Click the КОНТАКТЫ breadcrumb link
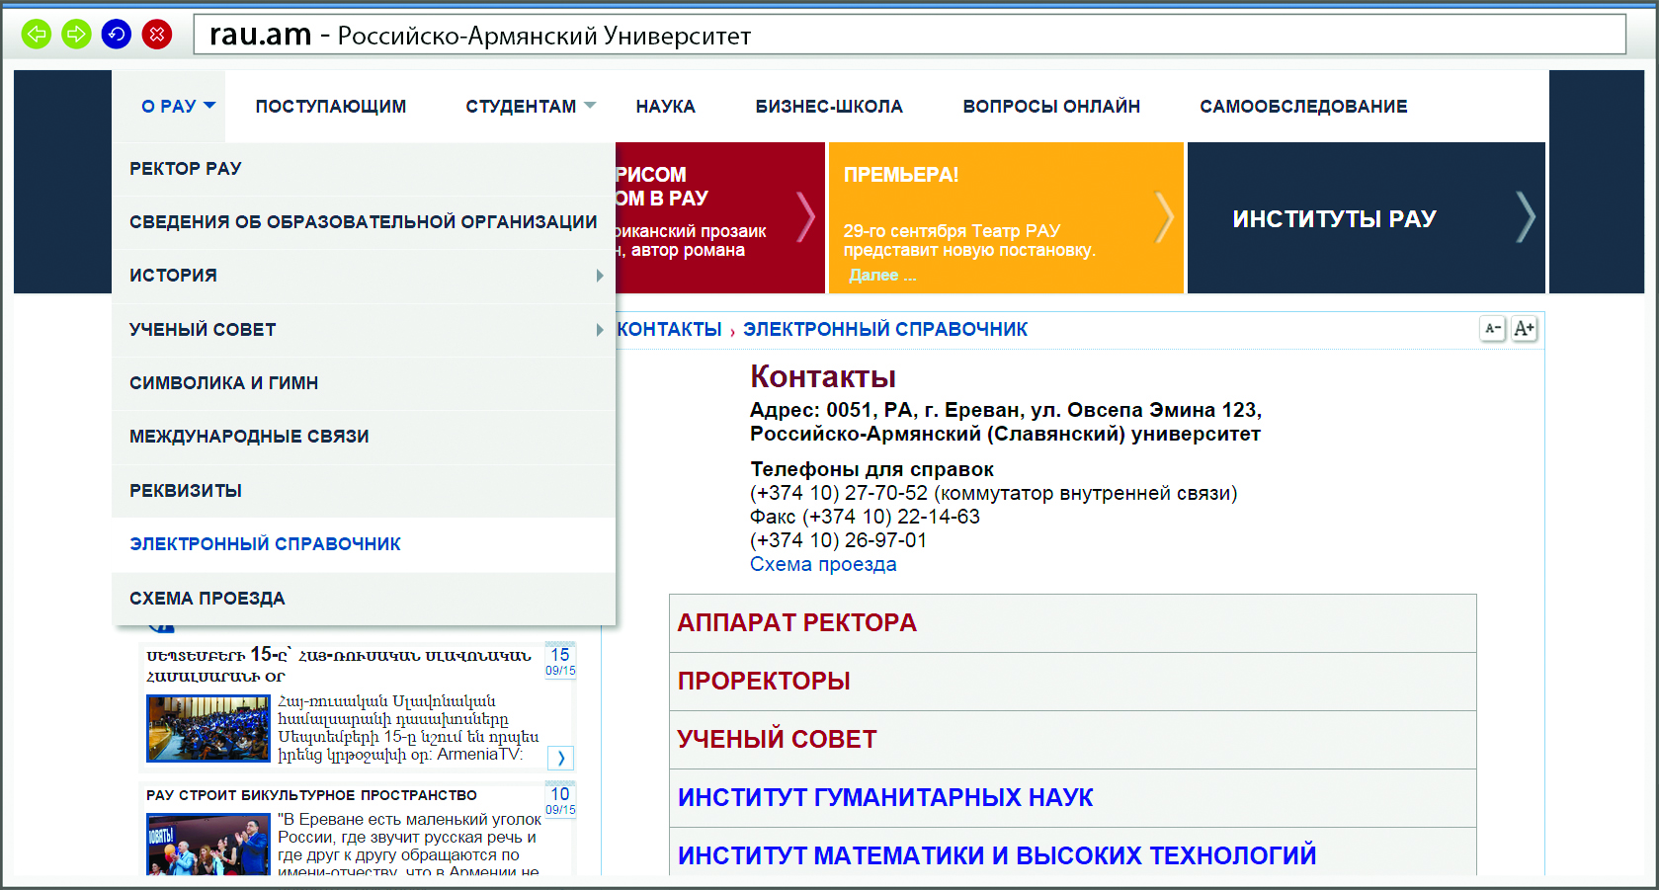The height and width of the screenshot is (890, 1659). point(669,329)
